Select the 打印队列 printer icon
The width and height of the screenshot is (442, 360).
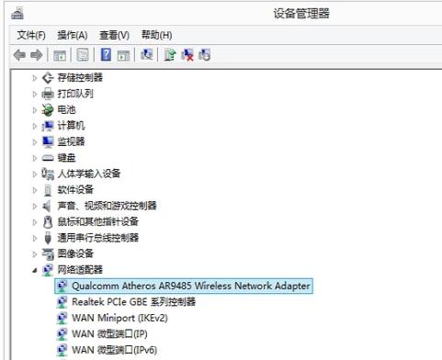(x=48, y=94)
